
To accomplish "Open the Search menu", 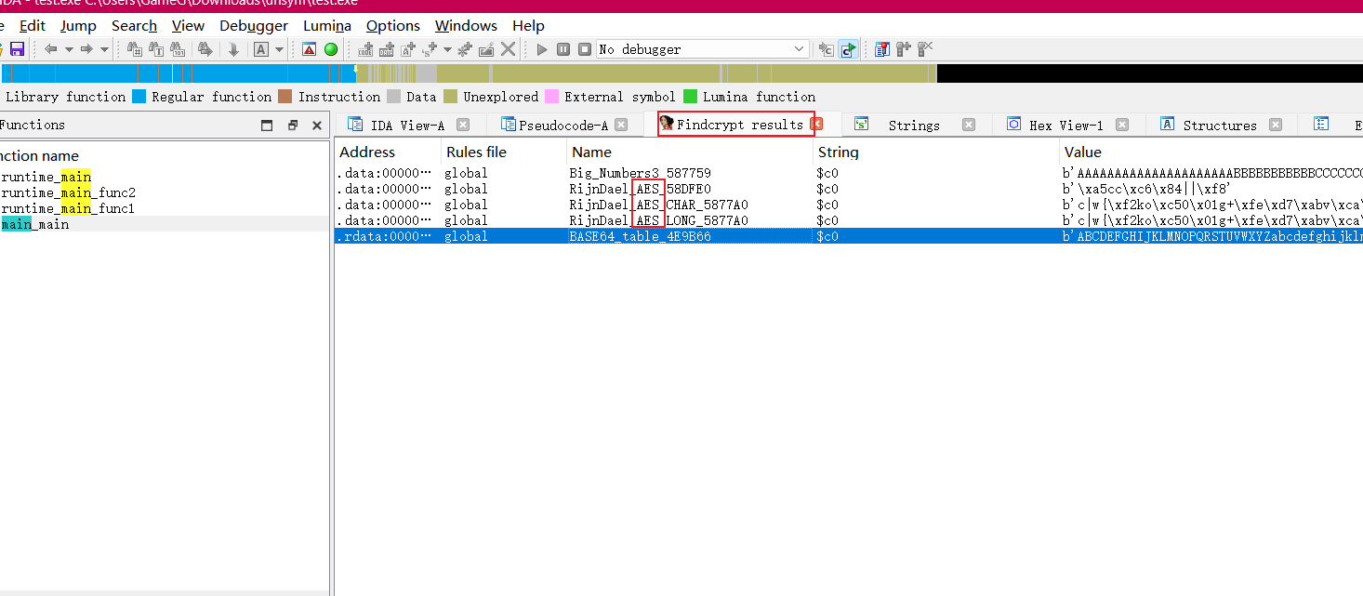I will (135, 25).
